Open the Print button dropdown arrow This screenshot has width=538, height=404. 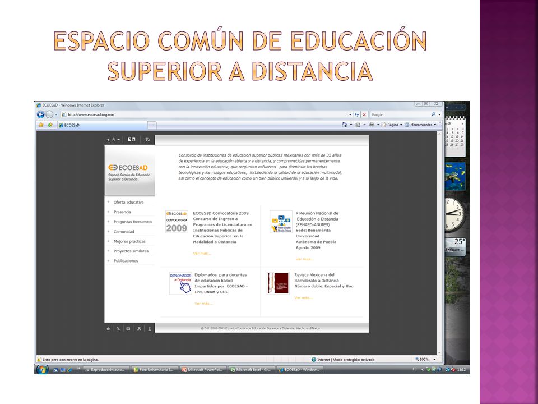[378, 125]
